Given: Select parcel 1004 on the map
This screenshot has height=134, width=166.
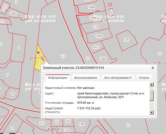Looking at the screenshot, I should click(91, 7).
